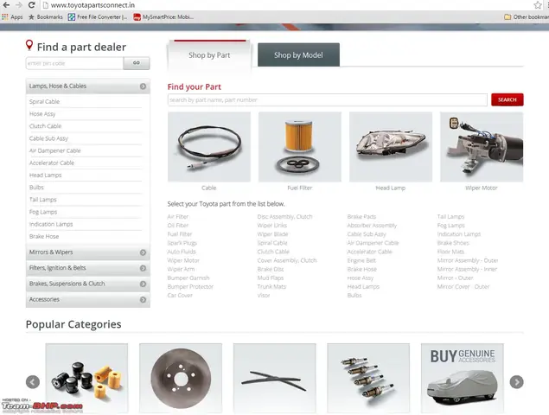Open the Bookmarks star shortcut
The width and height of the screenshot is (549, 415).
pyautogui.click(x=46, y=16)
